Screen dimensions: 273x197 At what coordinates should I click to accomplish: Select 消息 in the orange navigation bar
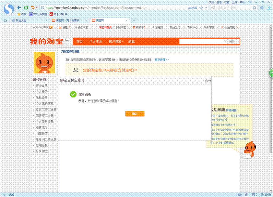(x=131, y=42)
